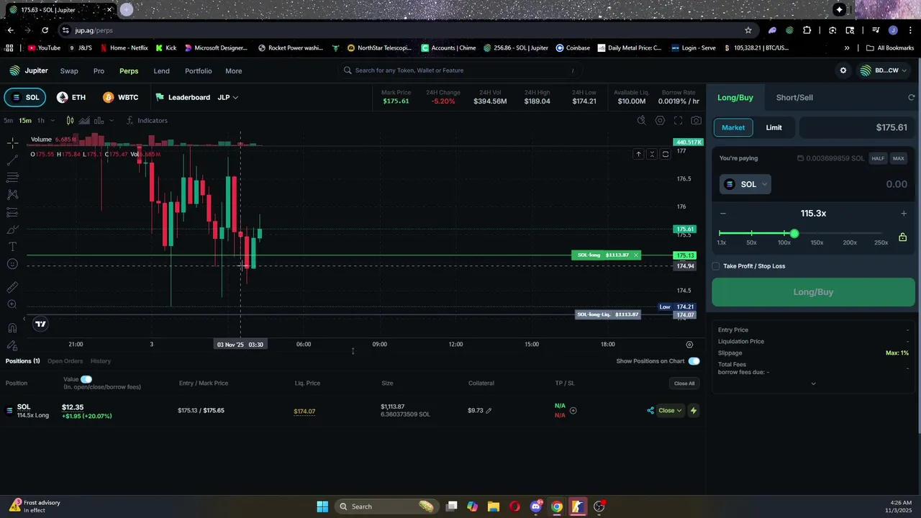Expand the chart type dropdown arrow
The height and width of the screenshot is (518, 921).
(111, 120)
